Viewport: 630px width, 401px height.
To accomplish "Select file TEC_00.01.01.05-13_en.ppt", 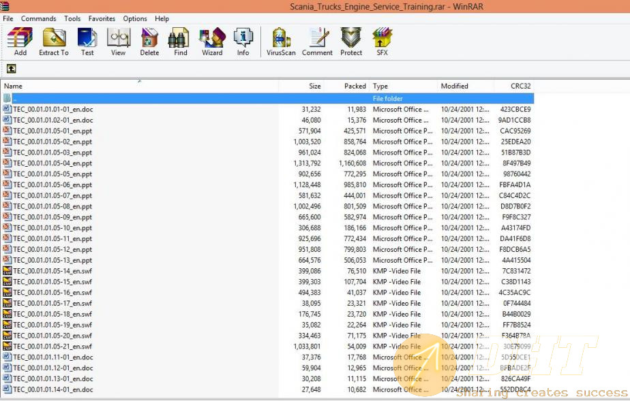I will tap(267, 260).
